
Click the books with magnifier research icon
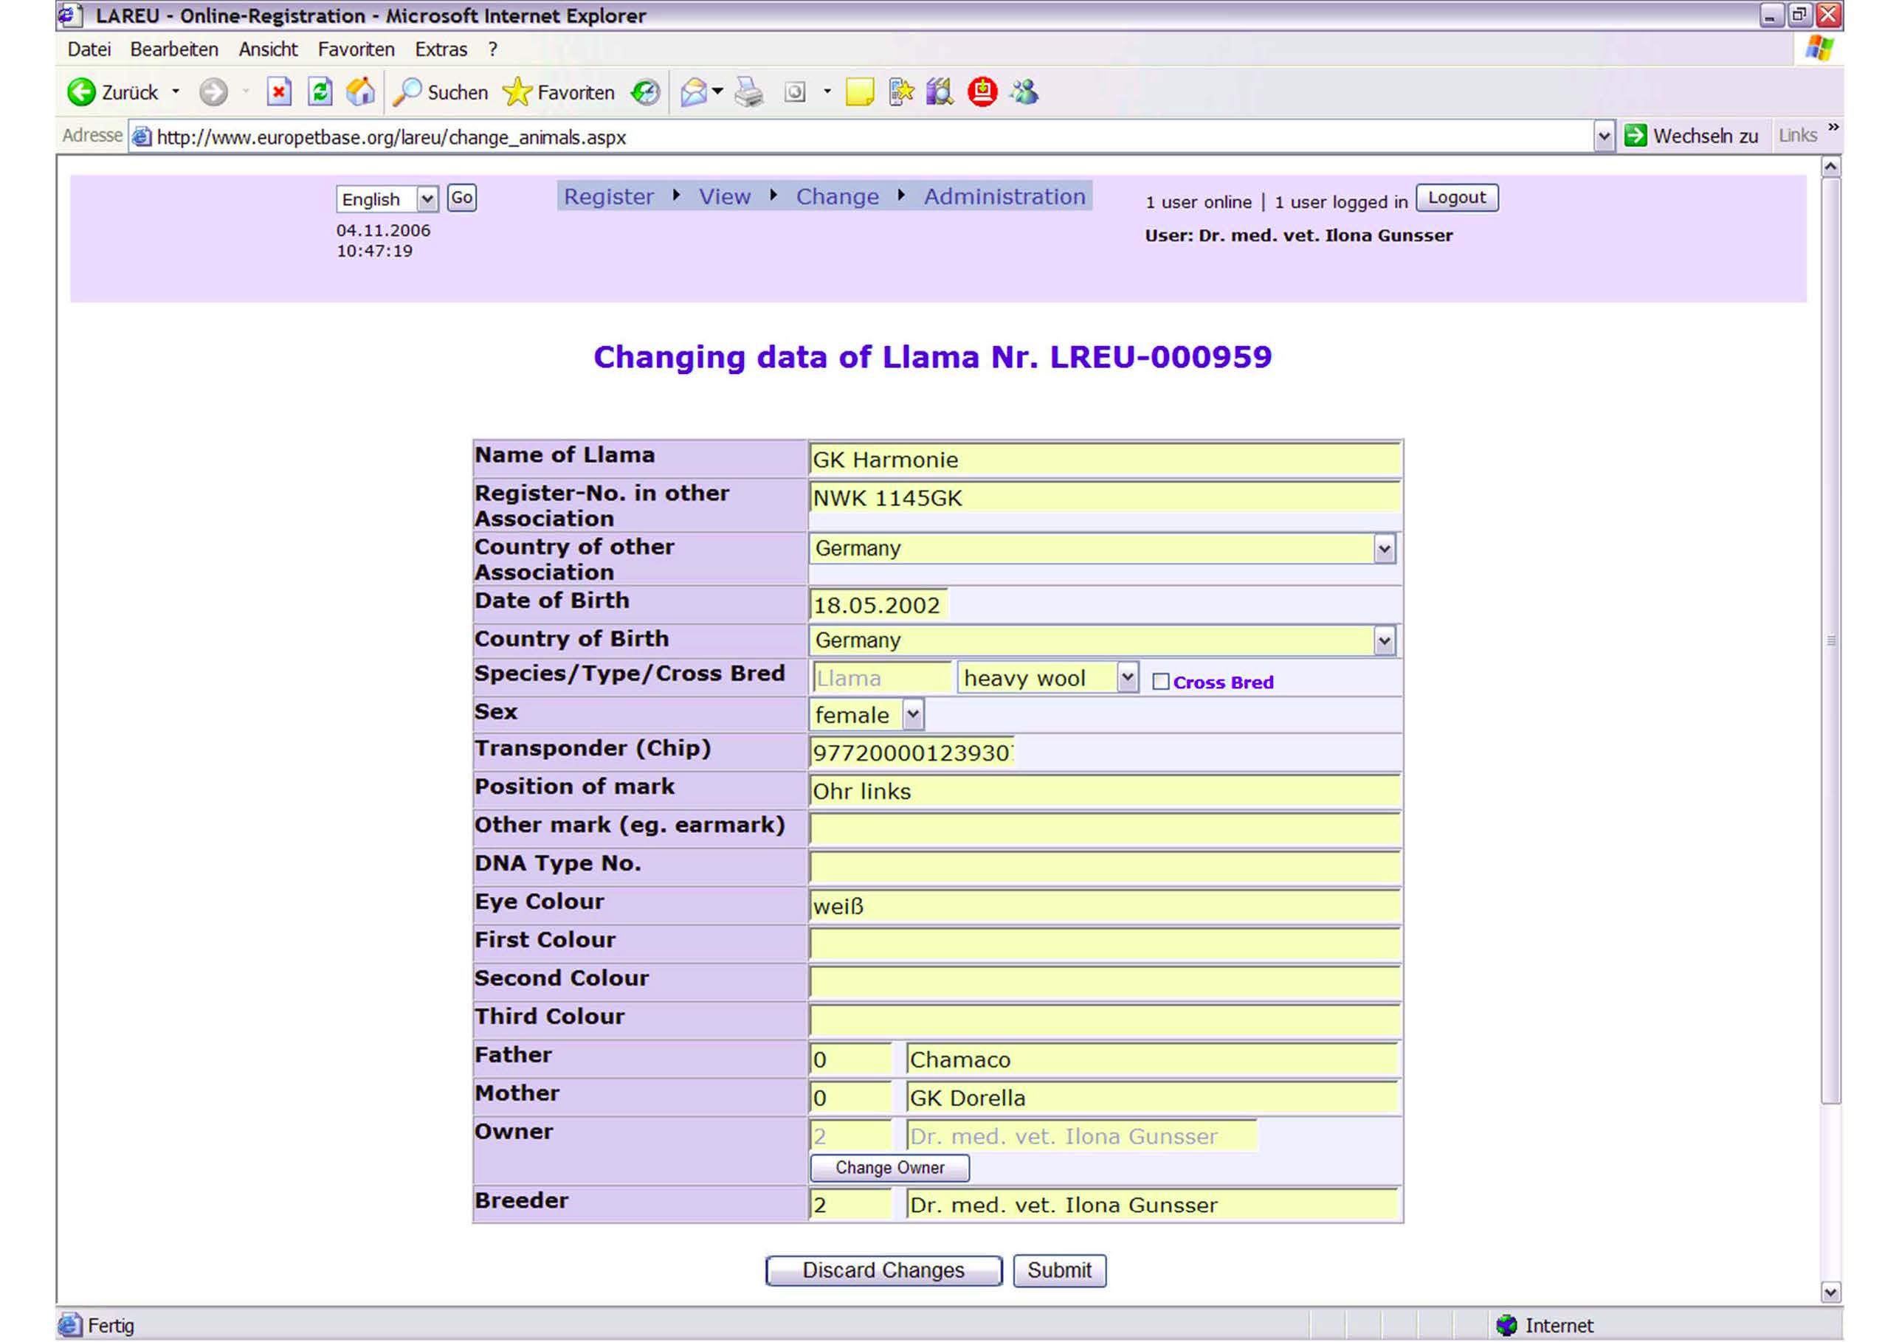point(940,91)
